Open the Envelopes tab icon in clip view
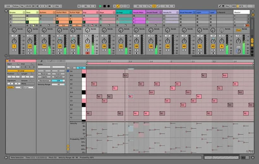The height and width of the screenshot is (164, 259). point(51,61)
